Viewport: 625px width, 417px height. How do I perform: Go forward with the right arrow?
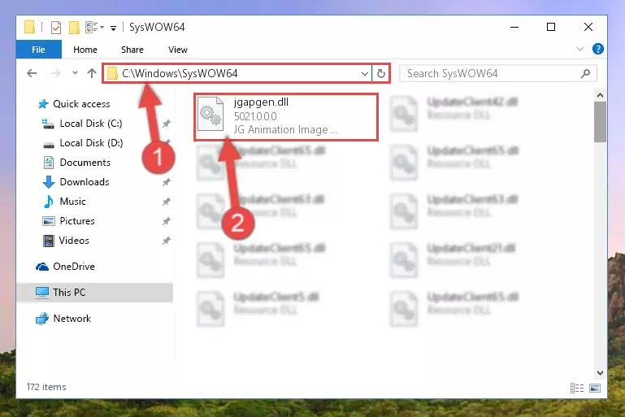[x=56, y=73]
